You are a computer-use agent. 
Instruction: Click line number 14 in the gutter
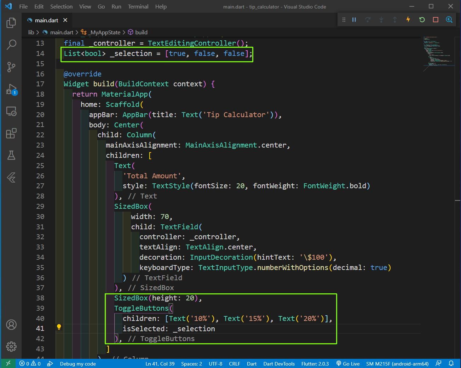(x=40, y=53)
